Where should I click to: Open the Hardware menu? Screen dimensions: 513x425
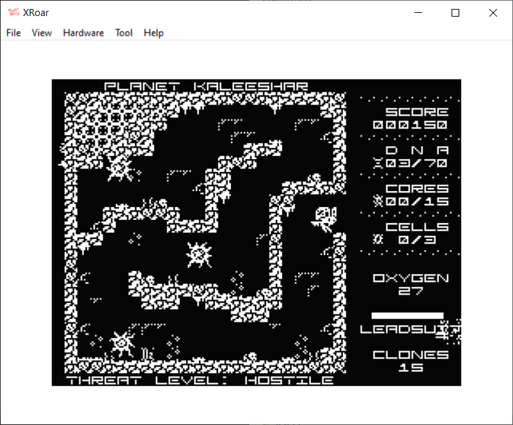click(83, 33)
